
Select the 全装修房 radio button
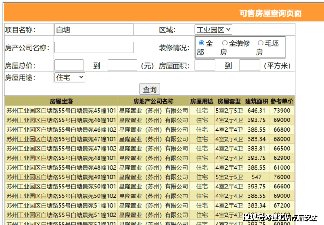point(225,43)
